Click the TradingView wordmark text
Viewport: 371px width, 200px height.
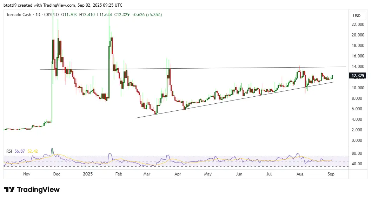38,189
